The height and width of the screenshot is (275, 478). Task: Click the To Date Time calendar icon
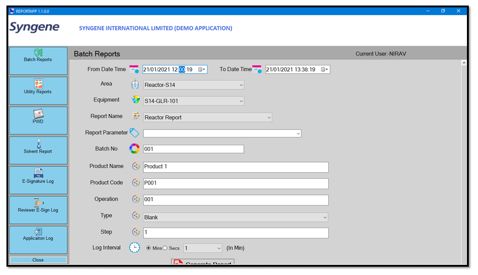click(257, 69)
